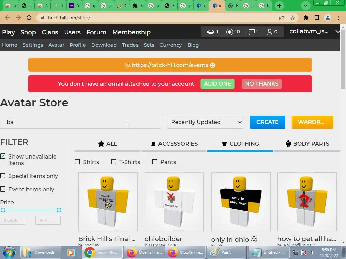Open the brick-hill.com/events banner link
The height and width of the screenshot is (259, 346).
click(x=170, y=65)
